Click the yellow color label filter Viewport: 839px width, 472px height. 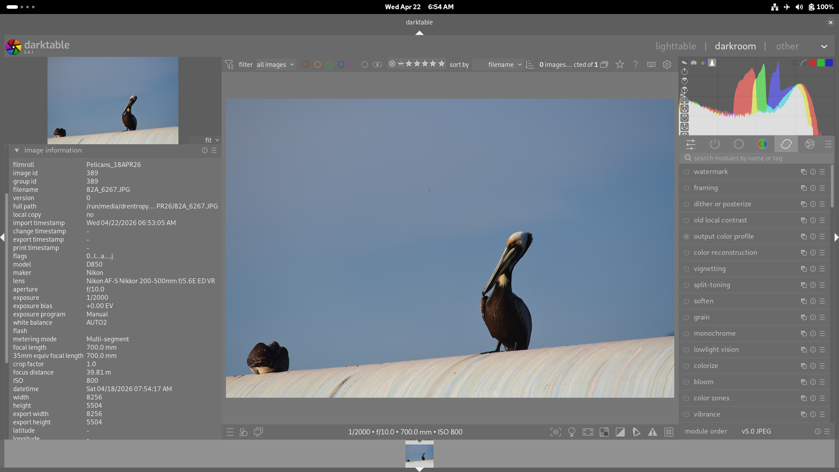coord(317,65)
